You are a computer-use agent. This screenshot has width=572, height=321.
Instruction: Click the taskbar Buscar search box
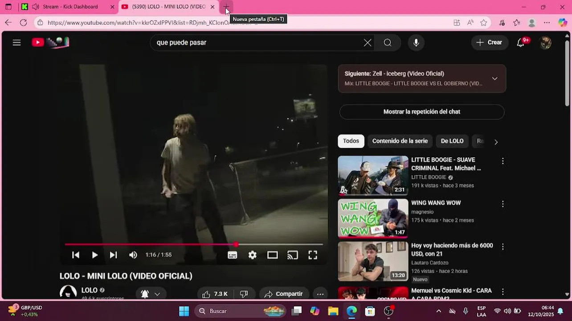click(x=241, y=311)
